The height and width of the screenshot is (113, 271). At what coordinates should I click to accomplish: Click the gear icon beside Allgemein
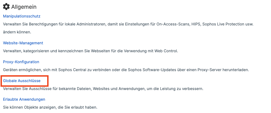(x=6, y=7)
